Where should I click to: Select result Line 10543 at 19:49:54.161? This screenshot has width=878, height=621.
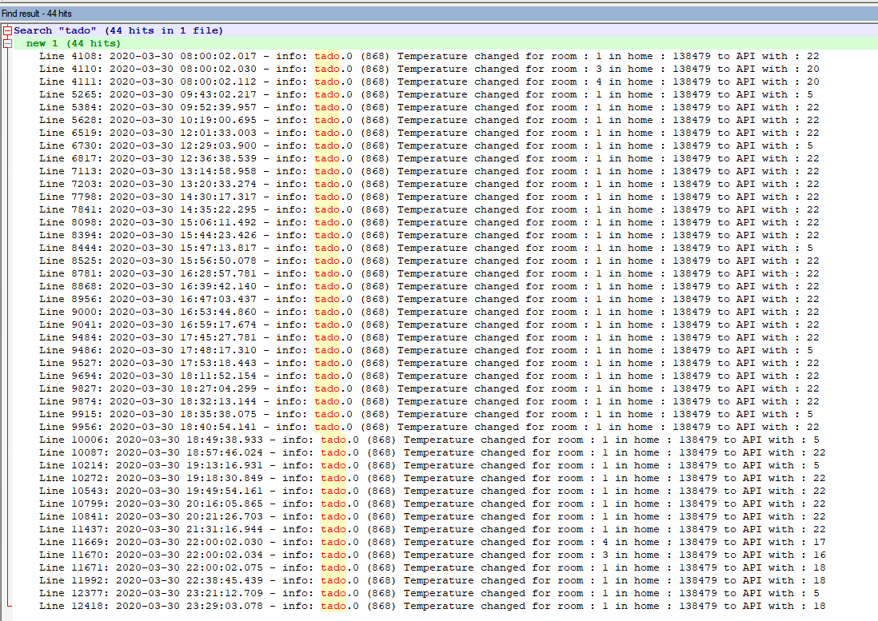tap(433, 492)
